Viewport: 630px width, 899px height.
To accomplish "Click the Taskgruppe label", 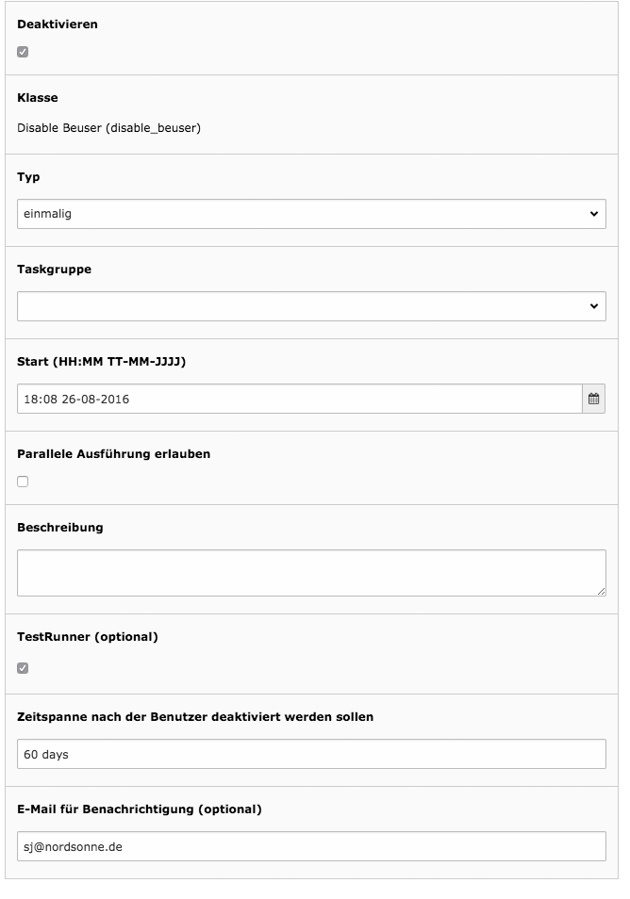I will point(54,269).
